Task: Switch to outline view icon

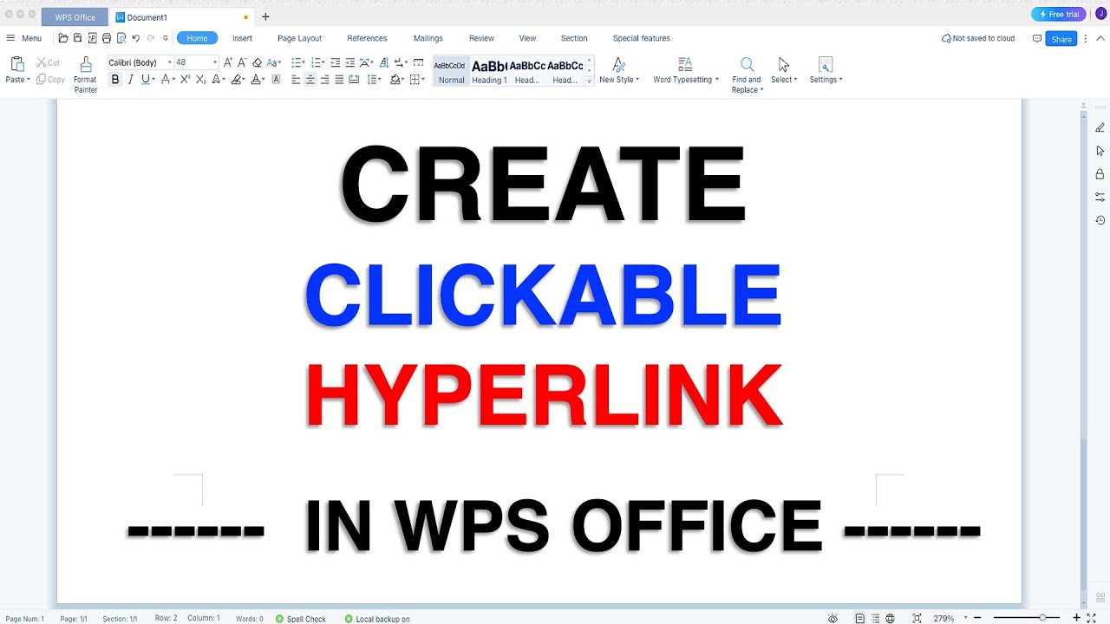Action: click(874, 618)
